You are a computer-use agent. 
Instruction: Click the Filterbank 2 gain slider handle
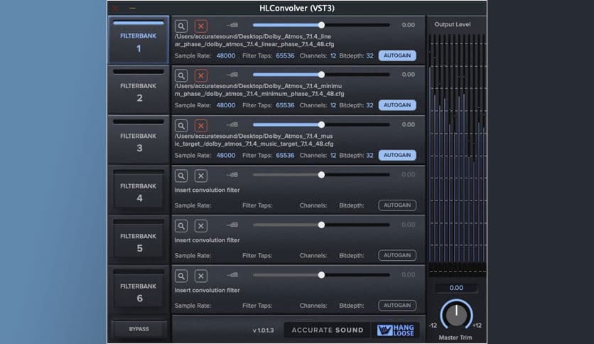(321, 75)
